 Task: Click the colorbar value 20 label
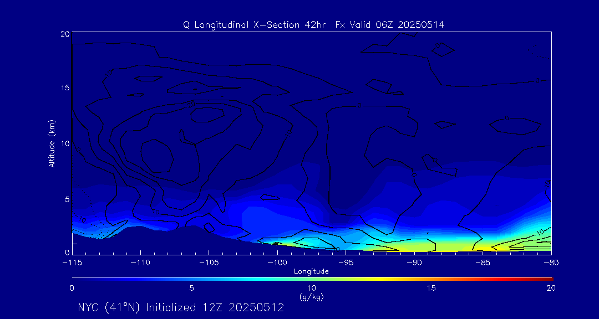pos(551,289)
